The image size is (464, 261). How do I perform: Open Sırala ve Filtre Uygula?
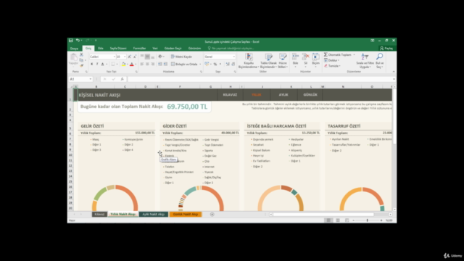click(x=365, y=61)
